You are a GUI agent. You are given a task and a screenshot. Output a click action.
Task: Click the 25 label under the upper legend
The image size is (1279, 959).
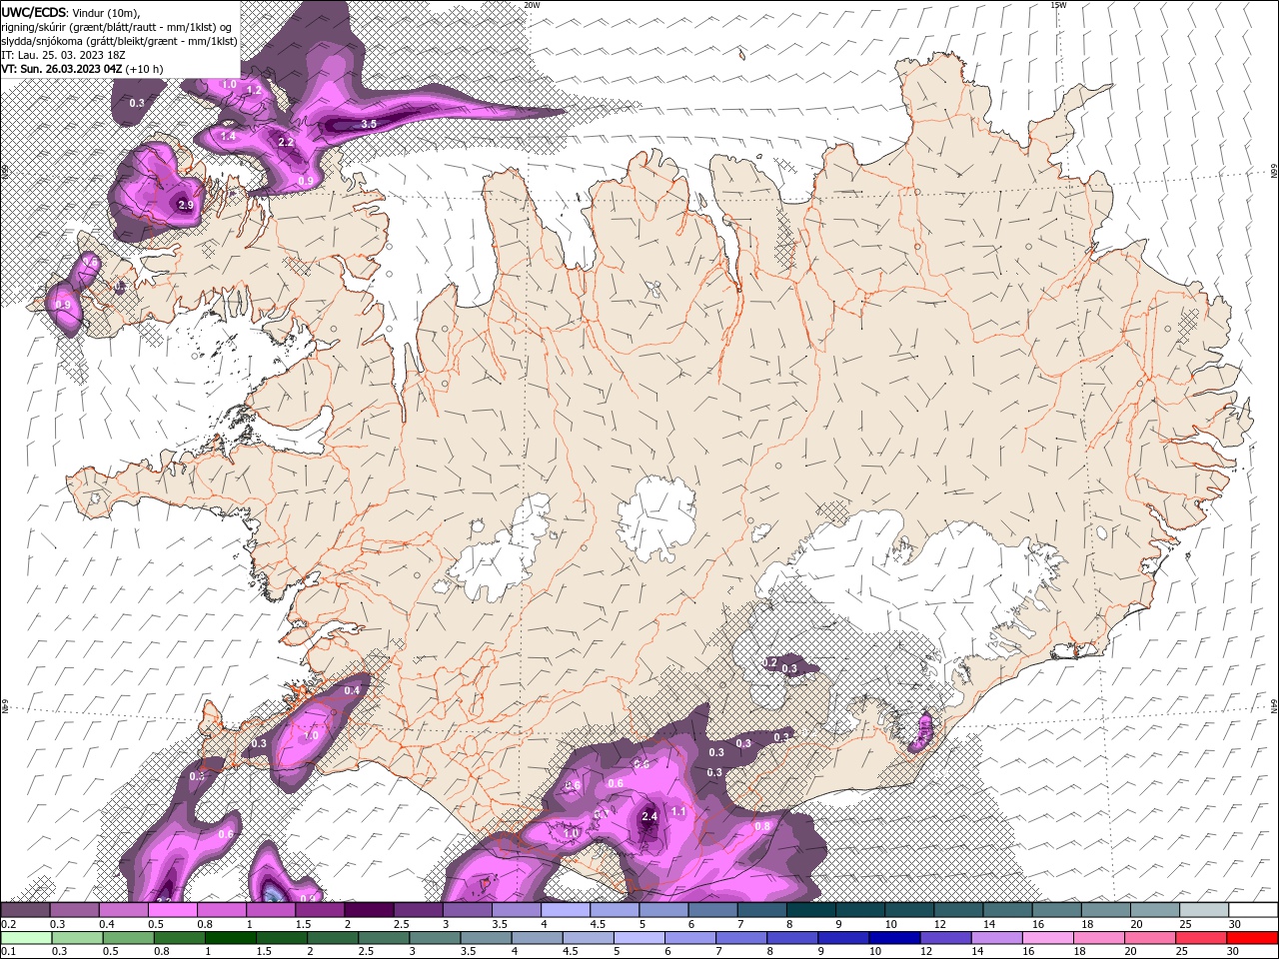tap(1186, 924)
